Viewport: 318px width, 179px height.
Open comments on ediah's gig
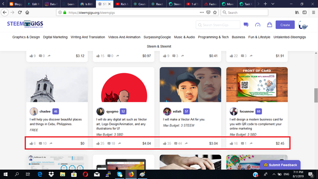[175, 143]
